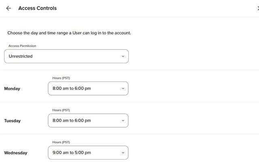Open Wednesday's hours dropdown box
This screenshot has height=162, width=259.
click(88, 153)
